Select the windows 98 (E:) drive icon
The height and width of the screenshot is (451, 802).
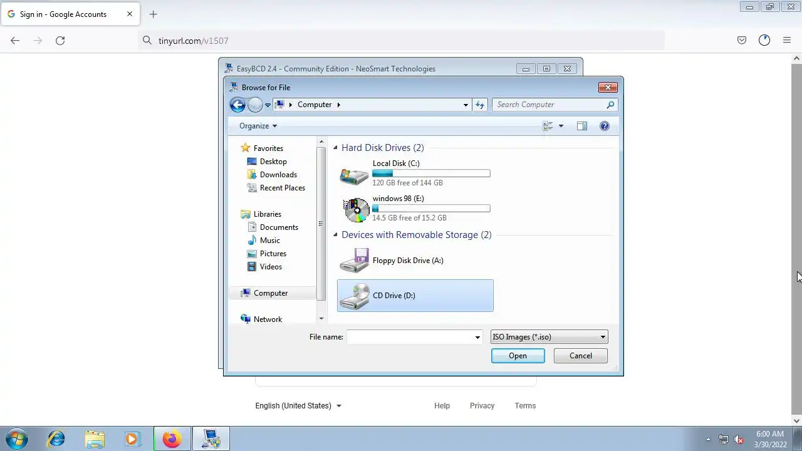357,210
